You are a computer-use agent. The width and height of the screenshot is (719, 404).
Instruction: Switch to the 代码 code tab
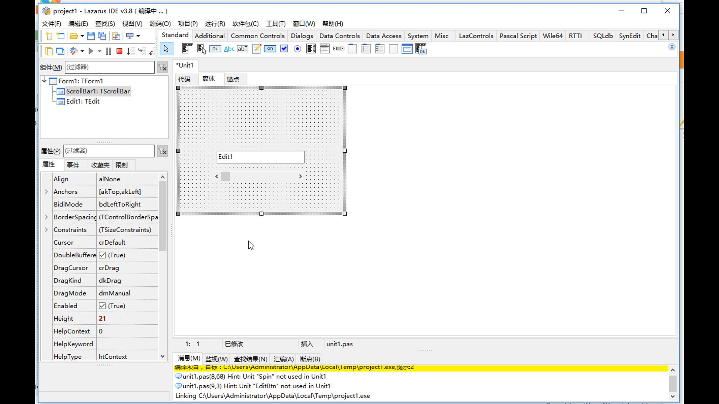point(184,79)
